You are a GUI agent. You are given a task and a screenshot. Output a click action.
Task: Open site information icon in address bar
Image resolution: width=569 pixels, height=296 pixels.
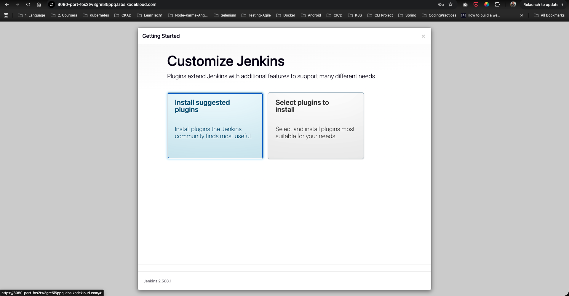pos(52,4)
